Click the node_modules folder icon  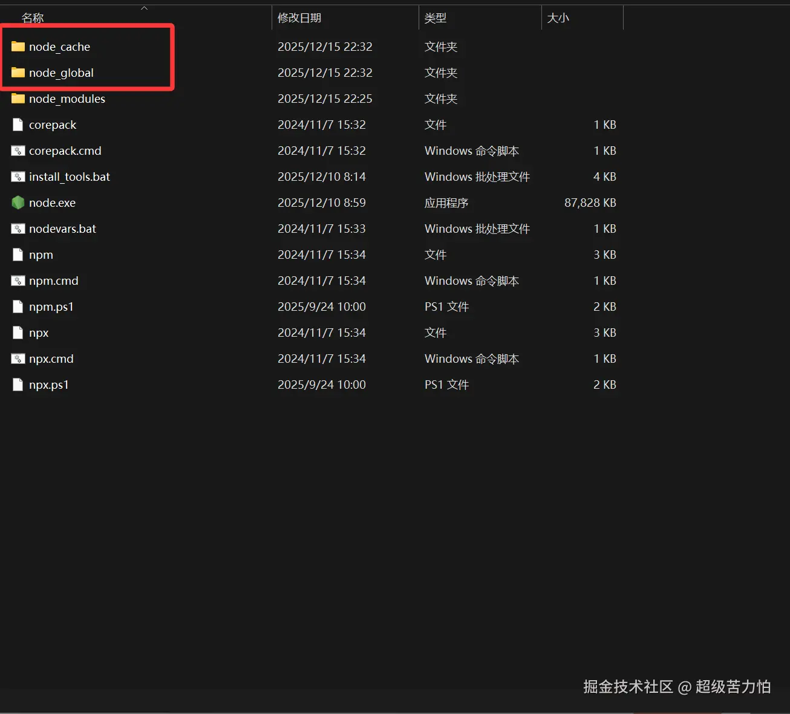pyautogui.click(x=18, y=99)
